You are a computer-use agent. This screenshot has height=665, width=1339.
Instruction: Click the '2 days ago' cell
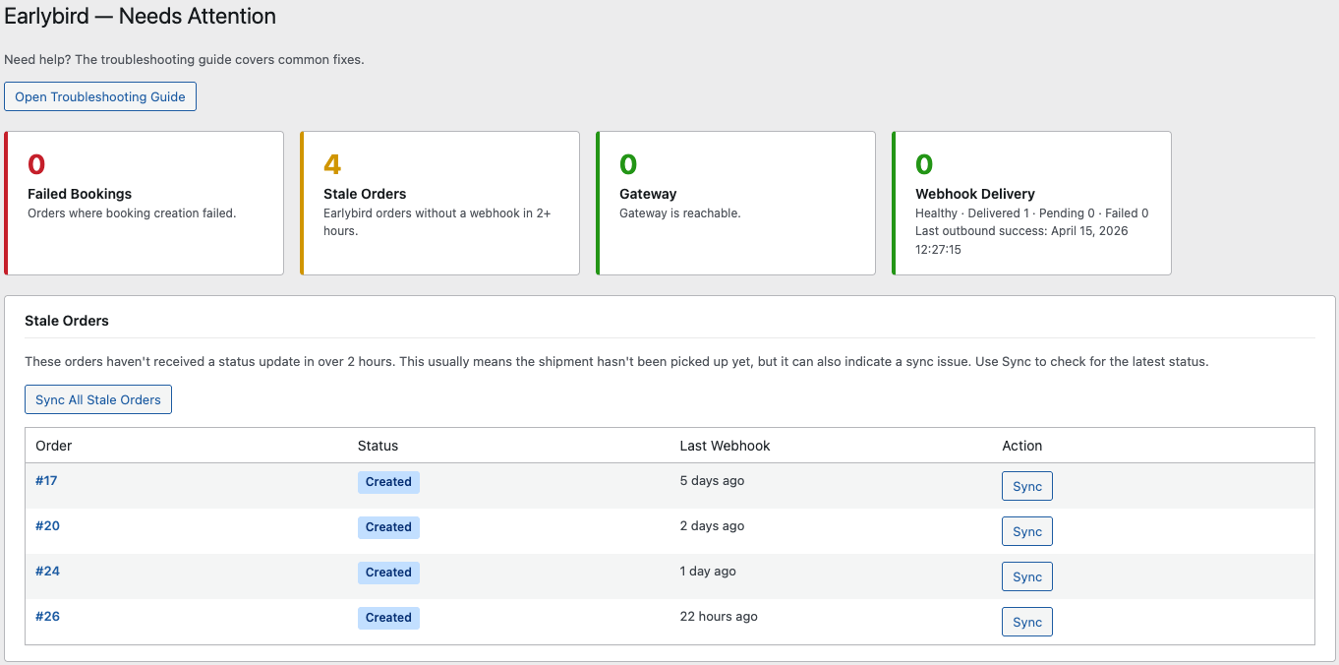(x=712, y=526)
